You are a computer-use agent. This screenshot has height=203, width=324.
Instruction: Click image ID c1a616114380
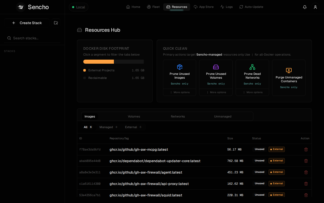tap(90, 184)
